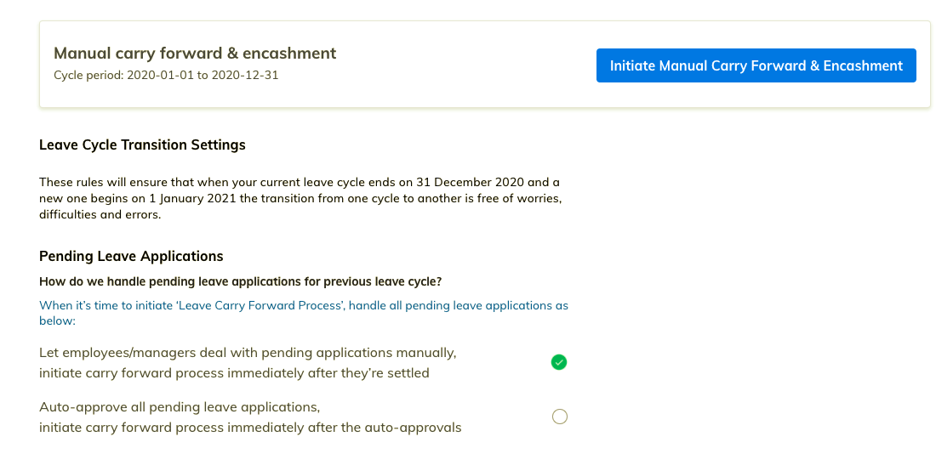Click 'Leave Cycle Transition Settings' heading
This screenshot has height=465, width=936.
tap(142, 145)
